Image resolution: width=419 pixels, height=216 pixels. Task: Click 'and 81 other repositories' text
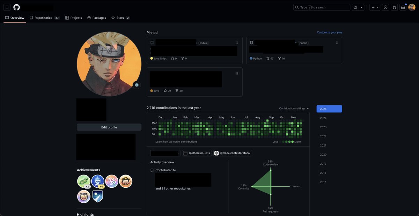pos(173,188)
